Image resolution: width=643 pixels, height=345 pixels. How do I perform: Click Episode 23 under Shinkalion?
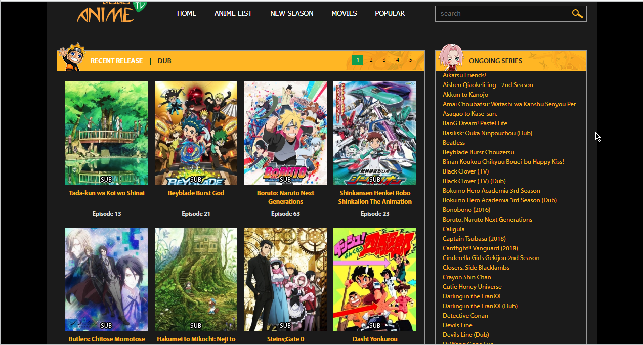375,214
